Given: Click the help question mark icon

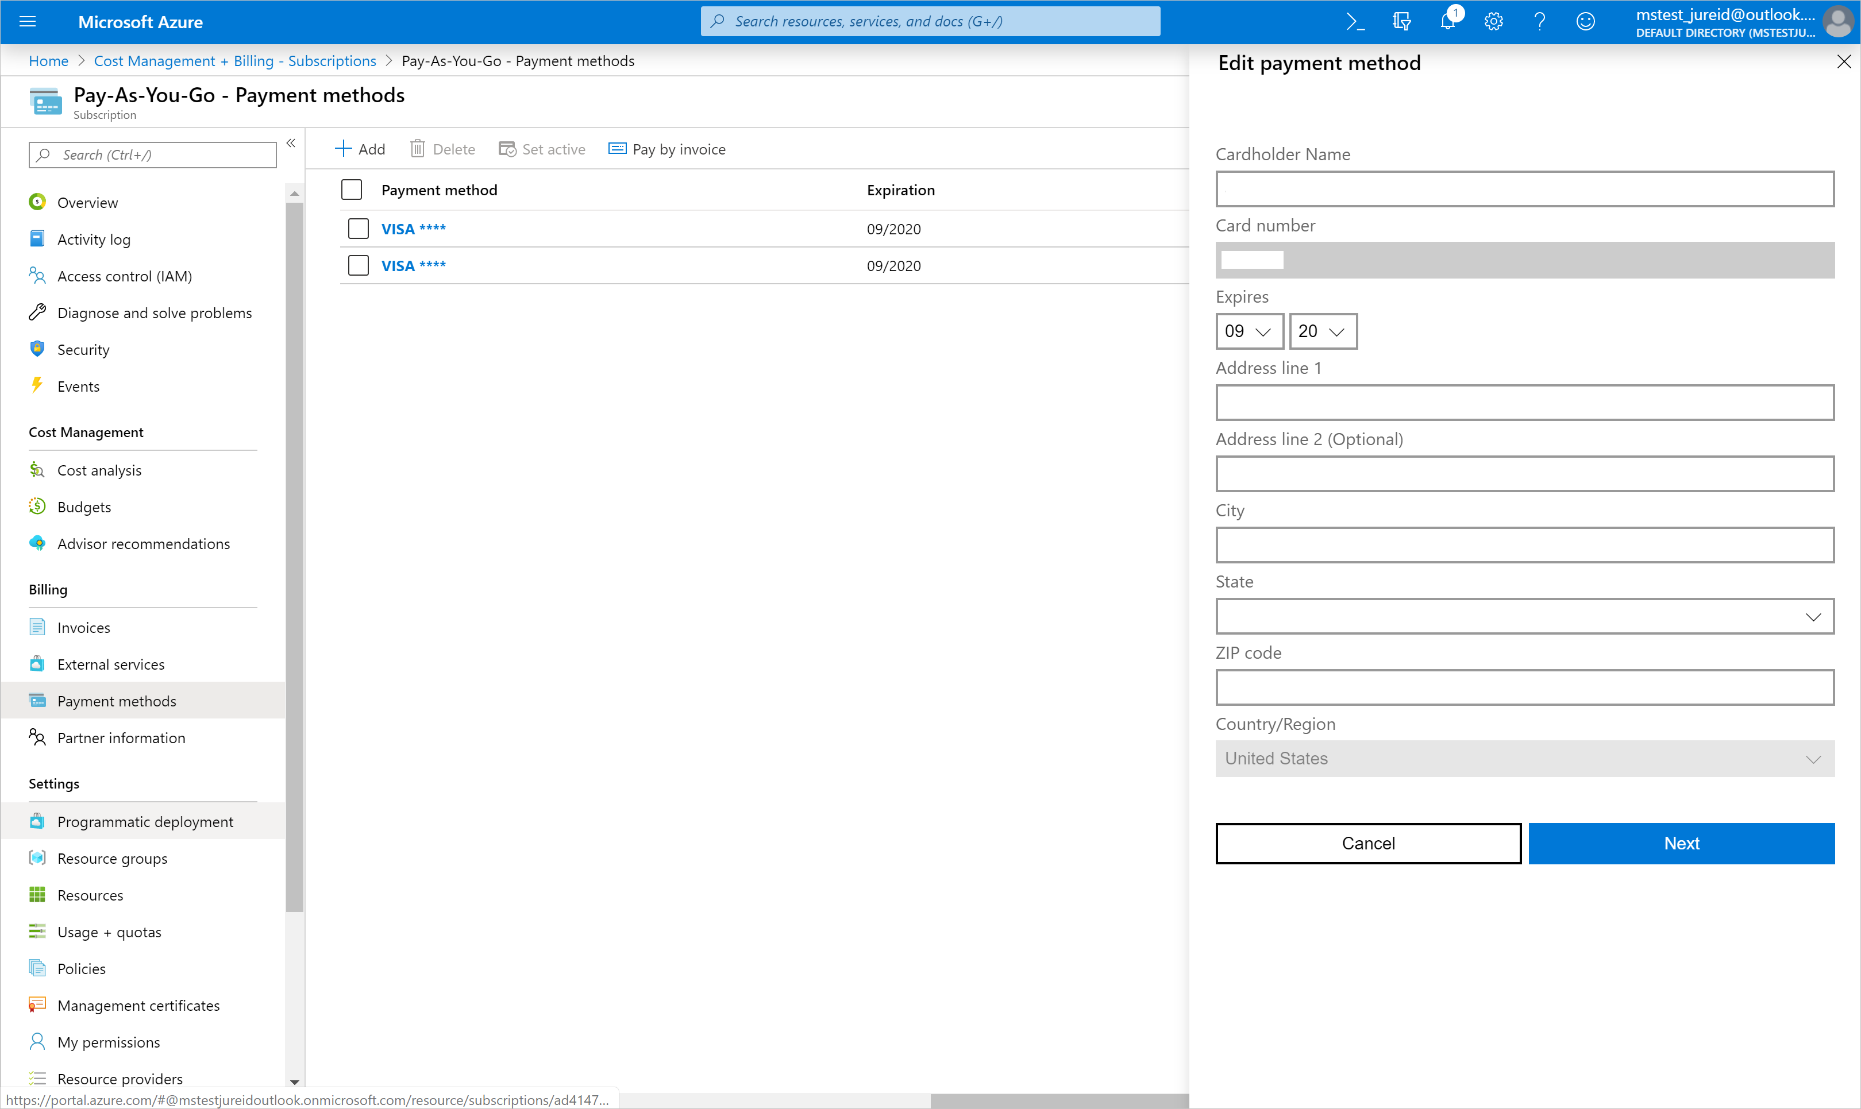Looking at the screenshot, I should point(1540,22).
